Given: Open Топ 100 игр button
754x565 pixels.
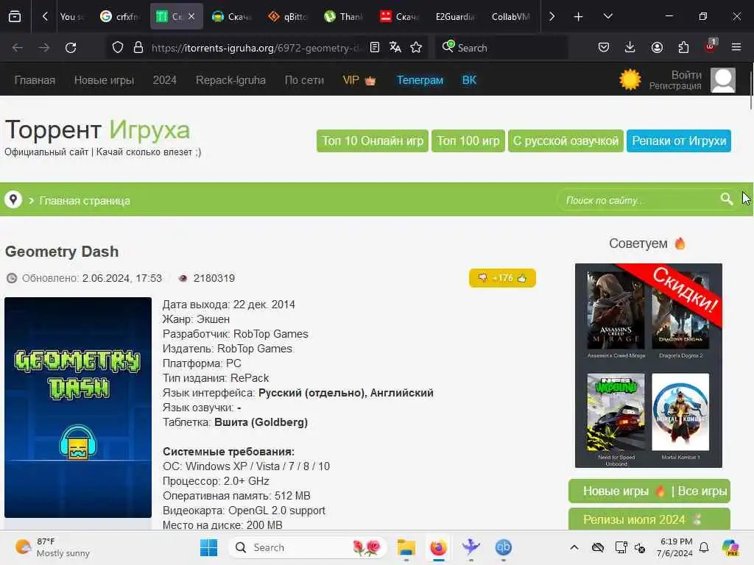Looking at the screenshot, I should click(x=468, y=141).
